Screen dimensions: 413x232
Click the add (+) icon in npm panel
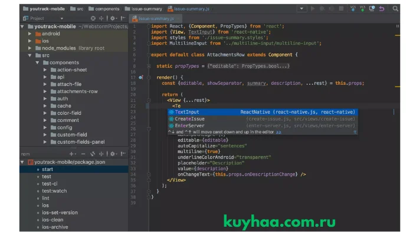pyautogui.click(x=72, y=154)
